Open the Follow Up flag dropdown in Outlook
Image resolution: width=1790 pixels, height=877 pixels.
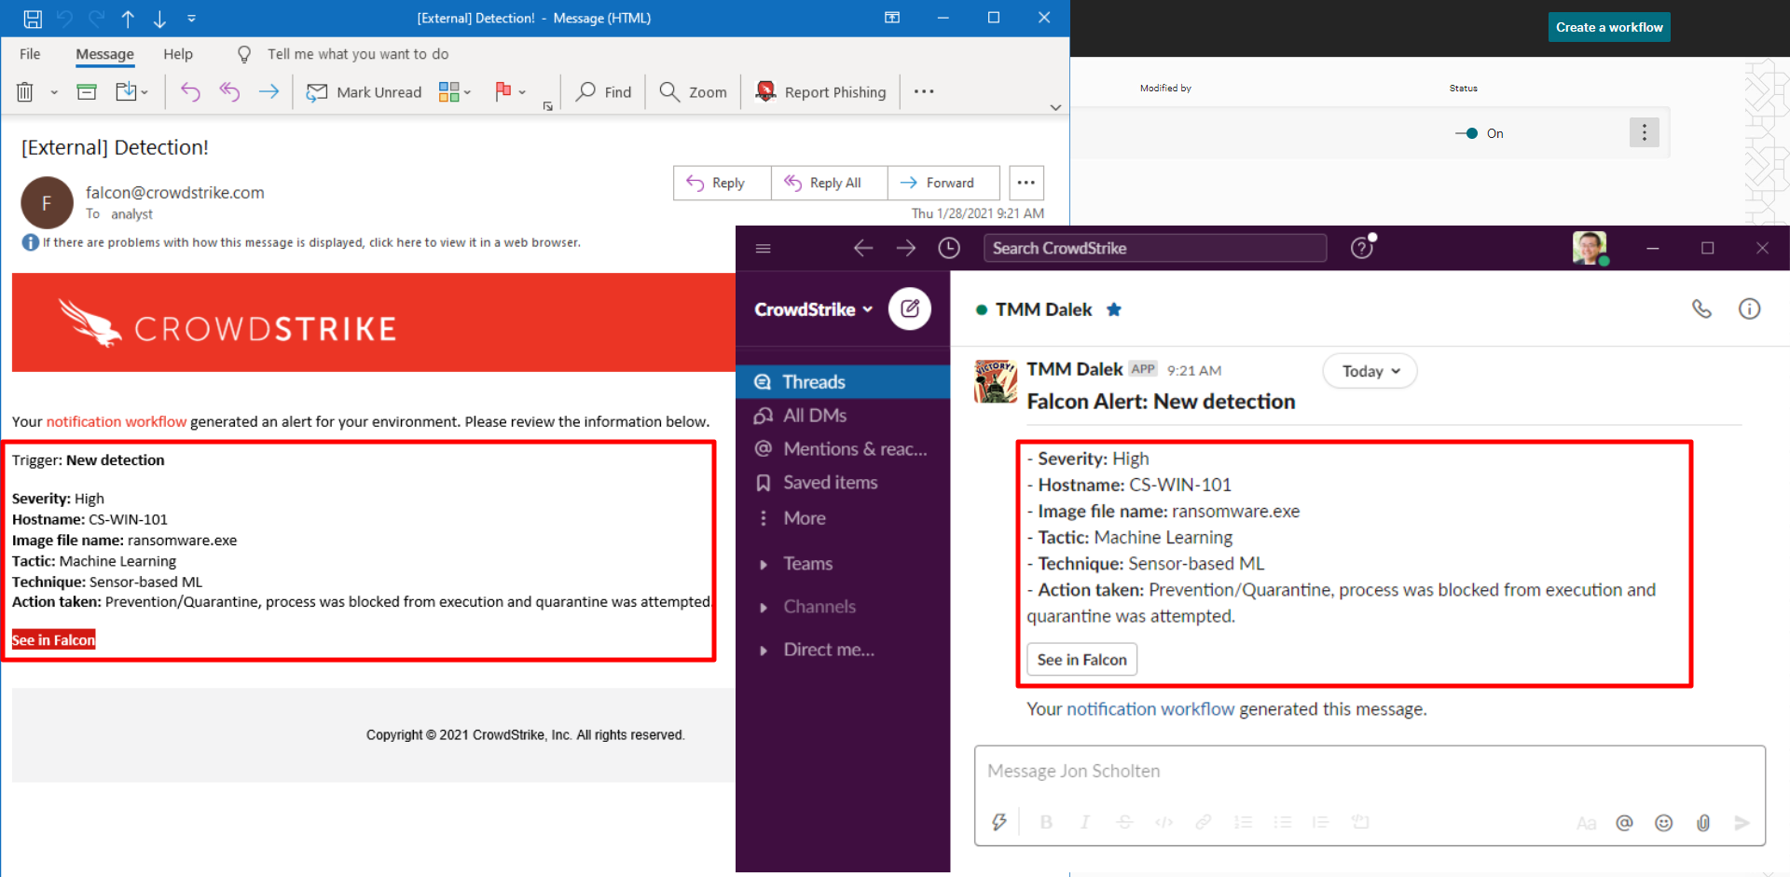[522, 91]
